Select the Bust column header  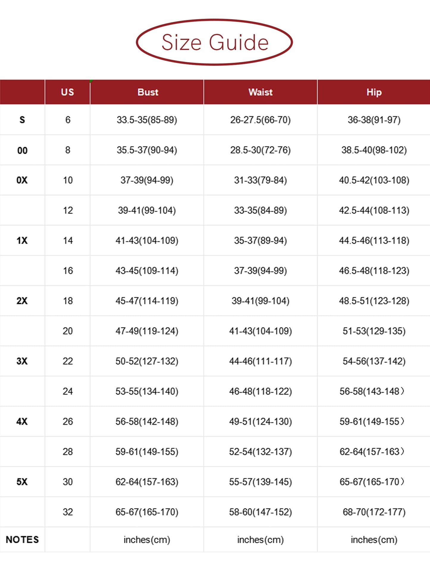148,92
